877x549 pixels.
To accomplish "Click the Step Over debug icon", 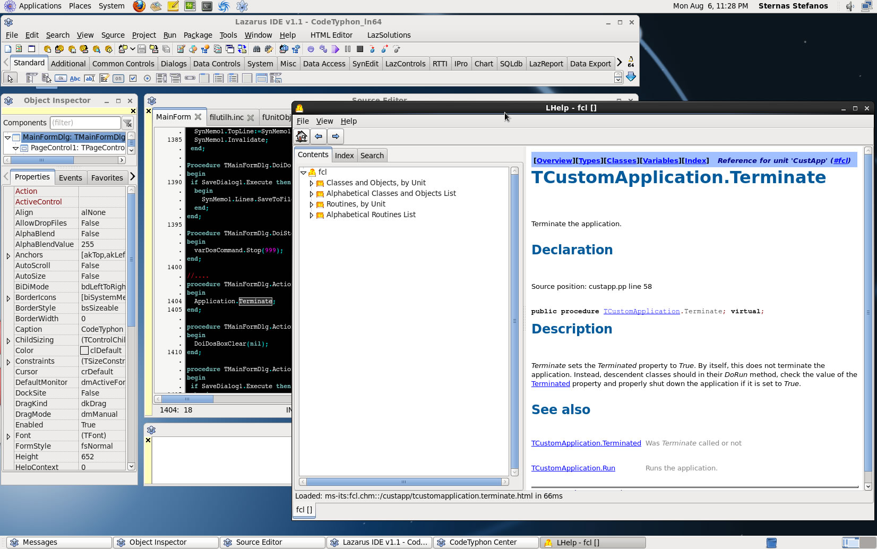I will coord(384,49).
